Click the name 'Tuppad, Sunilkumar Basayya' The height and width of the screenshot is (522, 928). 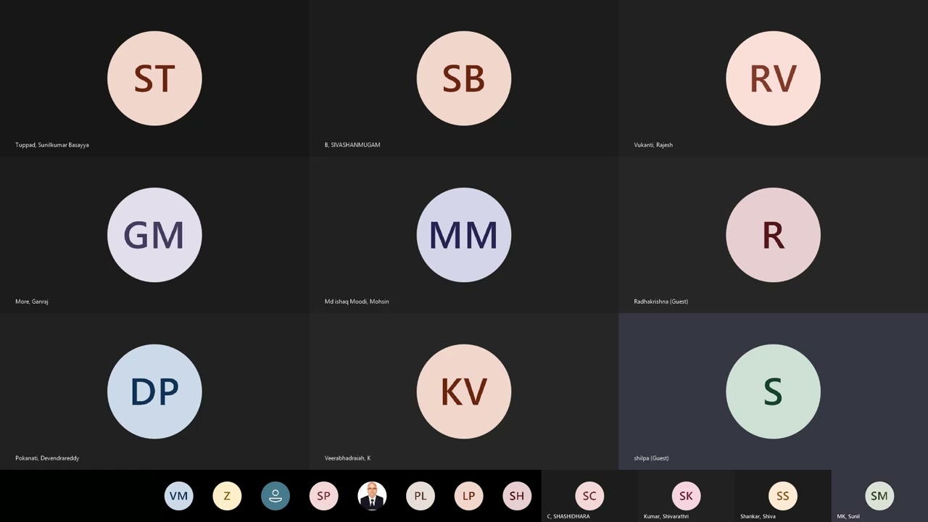[x=52, y=145]
